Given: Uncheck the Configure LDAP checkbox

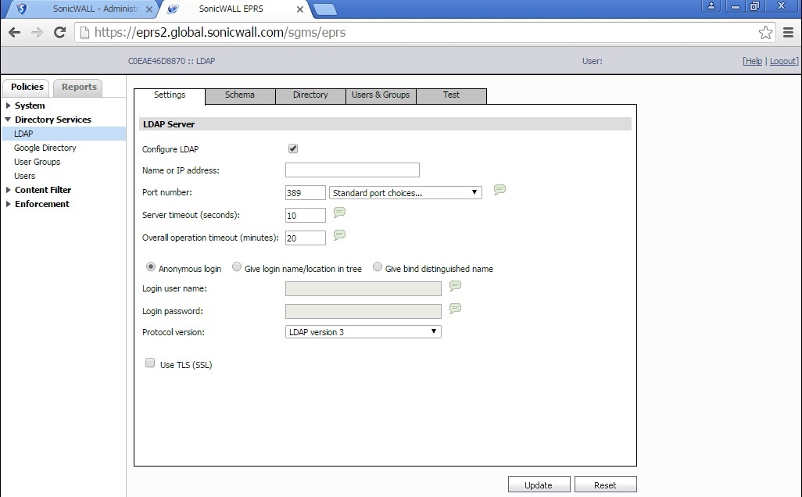Looking at the screenshot, I should coord(293,148).
